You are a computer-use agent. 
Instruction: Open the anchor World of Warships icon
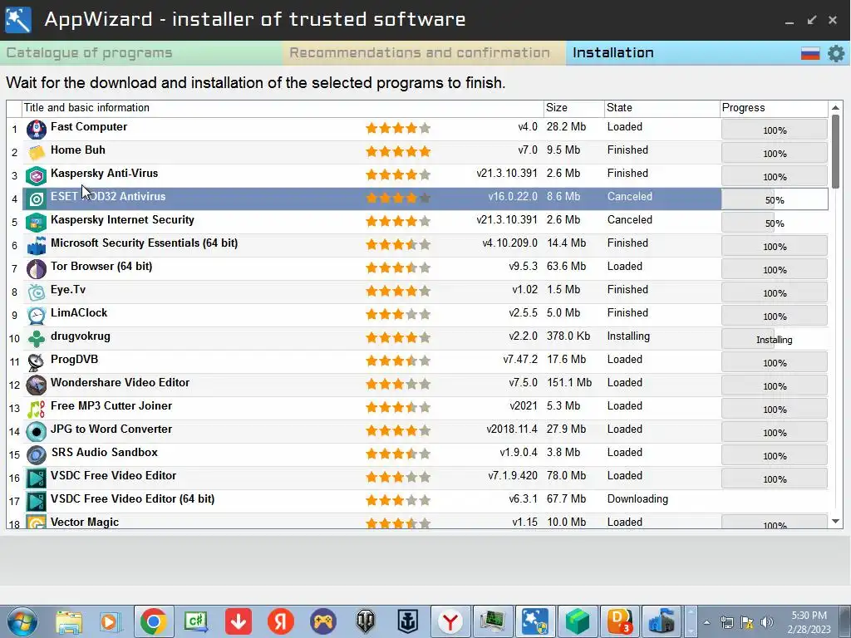[x=407, y=621]
